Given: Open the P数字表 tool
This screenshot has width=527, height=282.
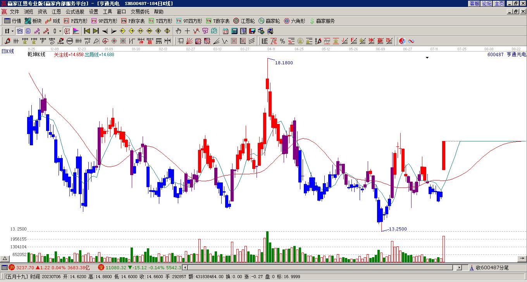Looking at the screenshot, I should tap(133, 21).
